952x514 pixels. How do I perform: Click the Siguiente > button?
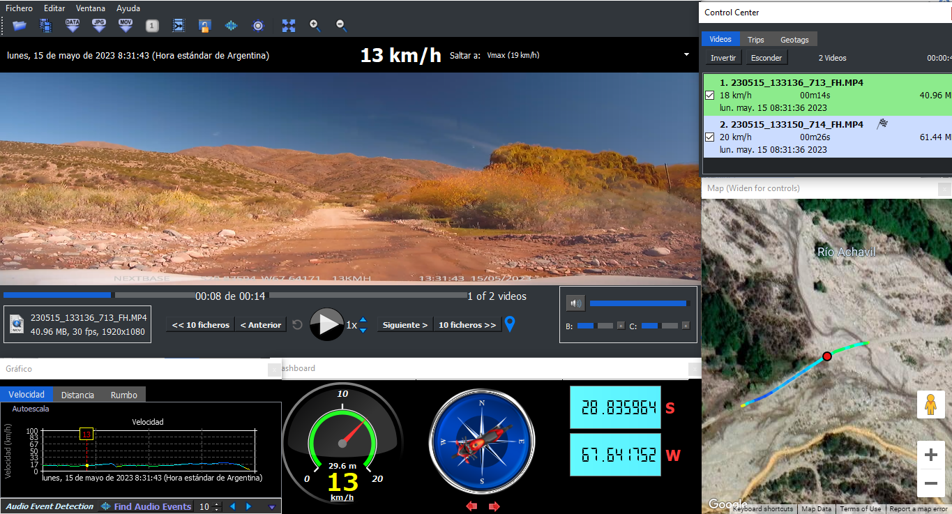tap(405, 325)
